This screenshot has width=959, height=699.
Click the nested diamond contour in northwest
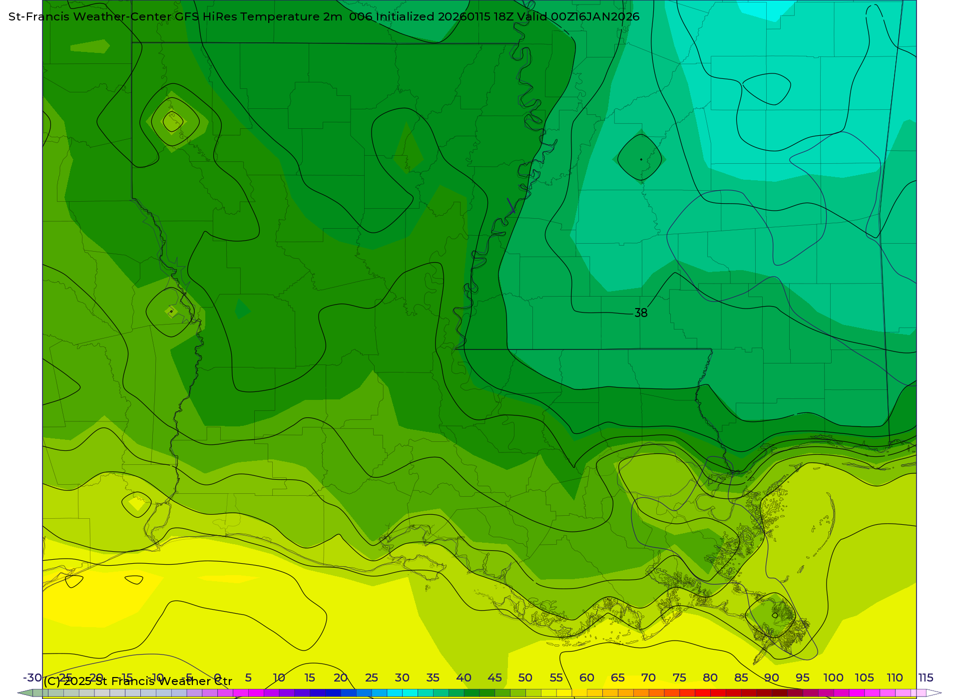[x=173, y=121]
